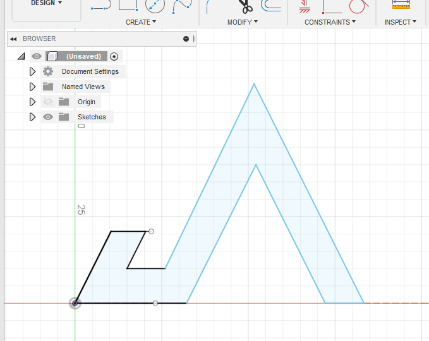Click the Browser panel drag handle

coord(194,39)
